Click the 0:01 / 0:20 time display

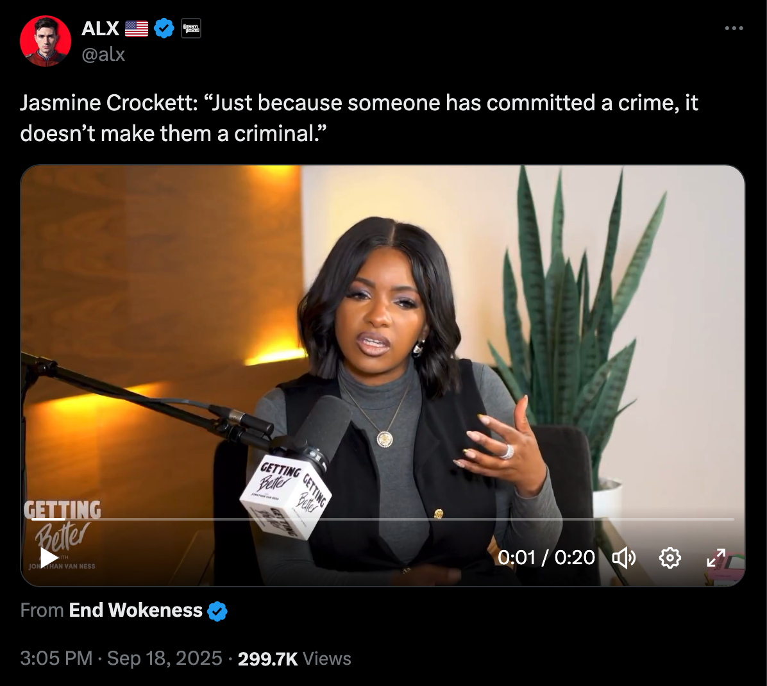(546, 558)
